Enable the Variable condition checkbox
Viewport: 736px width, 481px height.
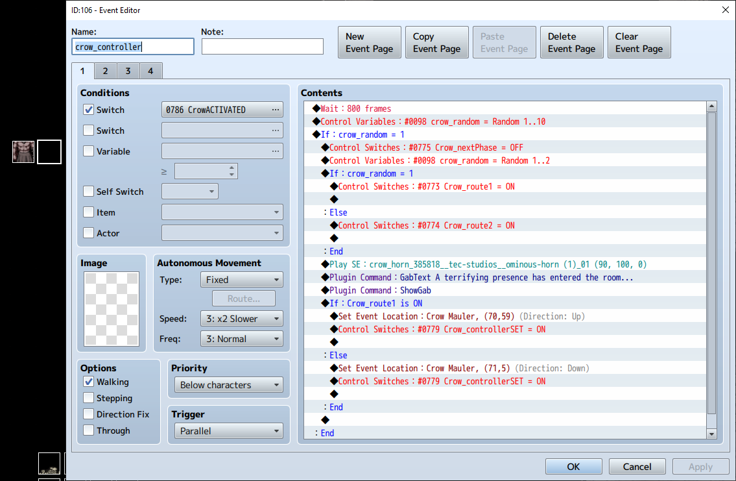pyautogui.click(x=89, y=151)
